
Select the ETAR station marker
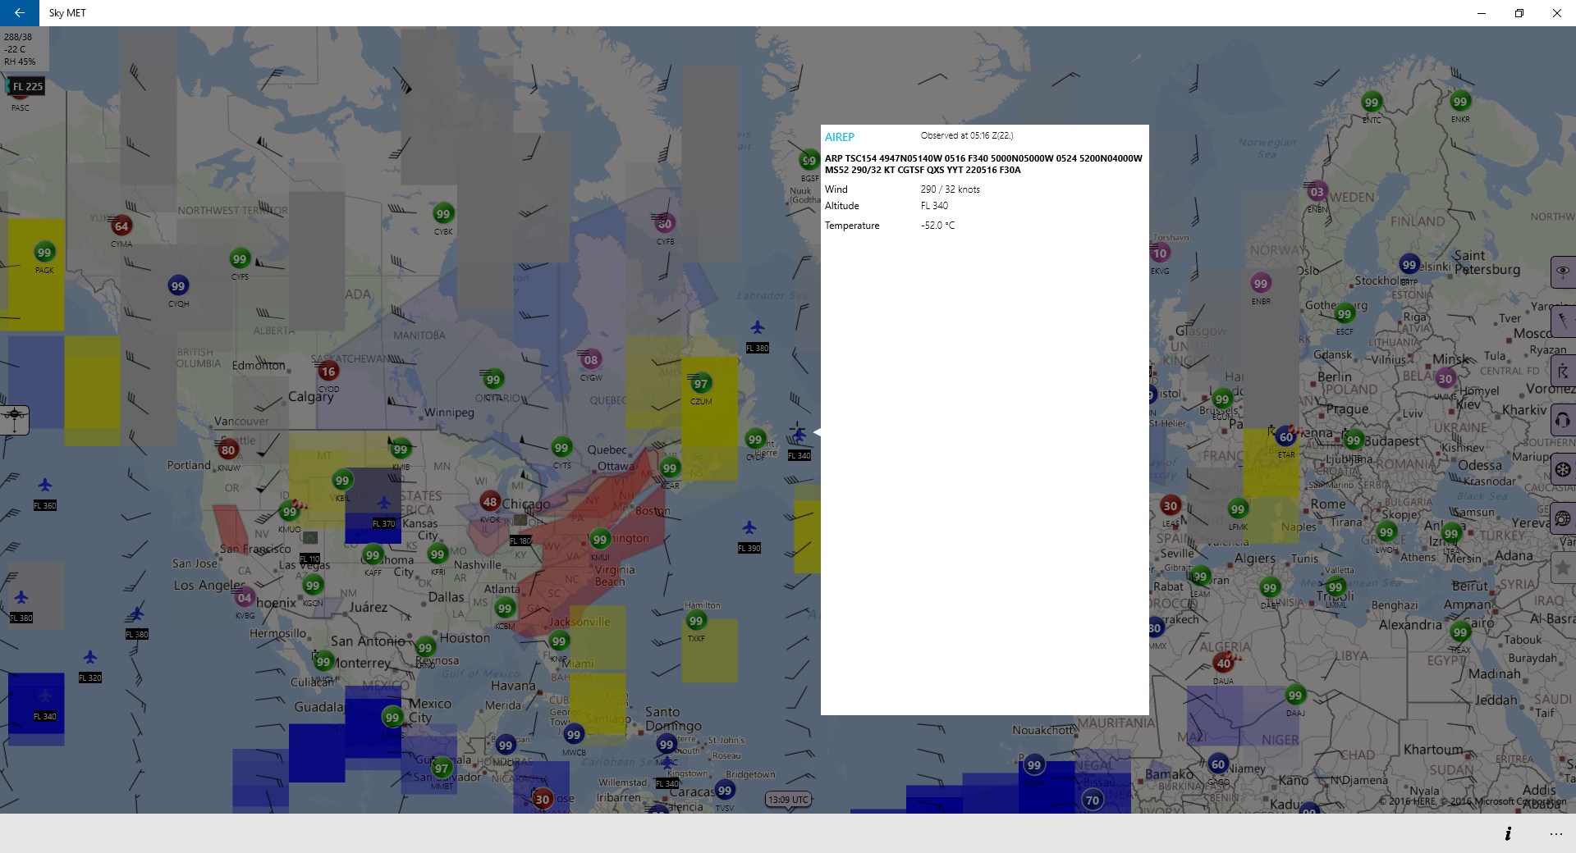click(1286, 438)
